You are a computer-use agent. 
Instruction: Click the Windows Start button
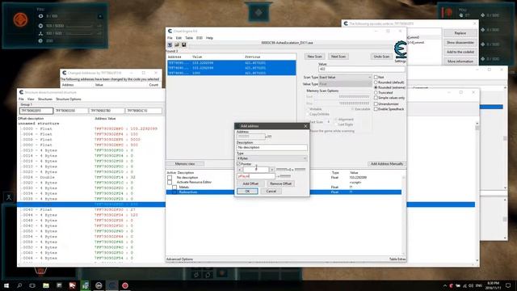pyautogui.click(x=6, y=285)
